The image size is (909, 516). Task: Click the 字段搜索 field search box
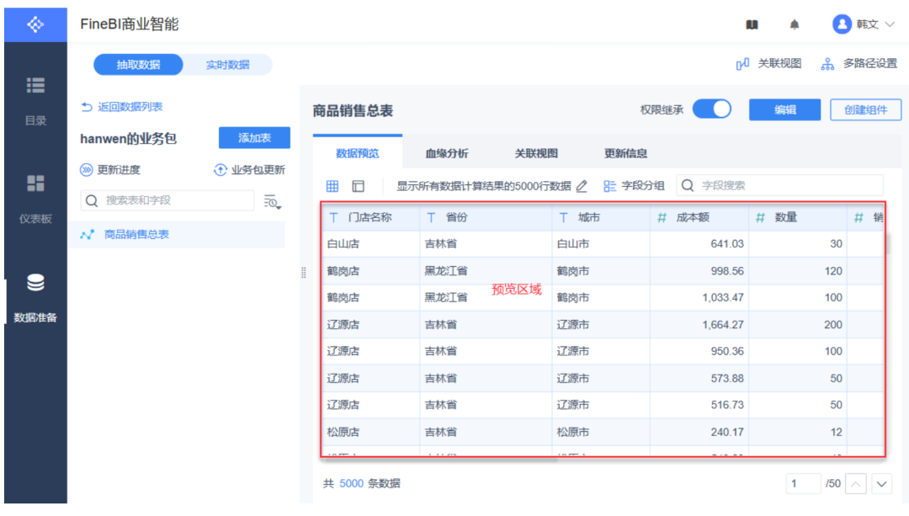779,185
